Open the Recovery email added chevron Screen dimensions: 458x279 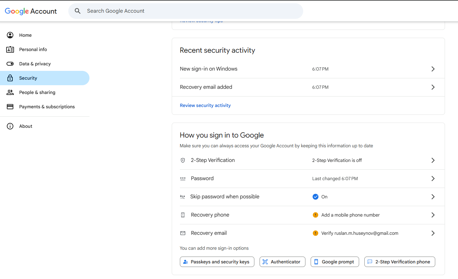tap(433, 87)
